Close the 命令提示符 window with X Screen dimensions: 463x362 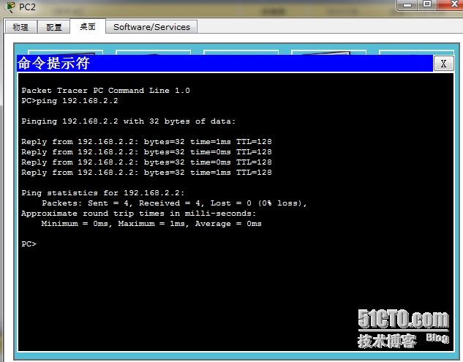pos(443,64)
